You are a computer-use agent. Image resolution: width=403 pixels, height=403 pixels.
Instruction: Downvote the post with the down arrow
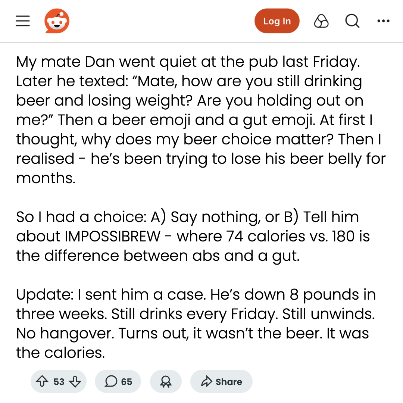[75, 381]
